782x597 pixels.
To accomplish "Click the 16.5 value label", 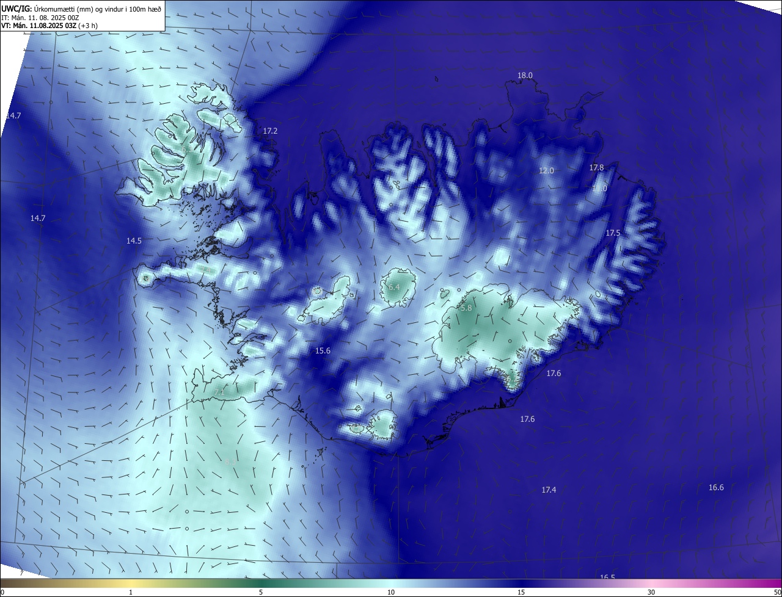I will [x=607, y=577].
